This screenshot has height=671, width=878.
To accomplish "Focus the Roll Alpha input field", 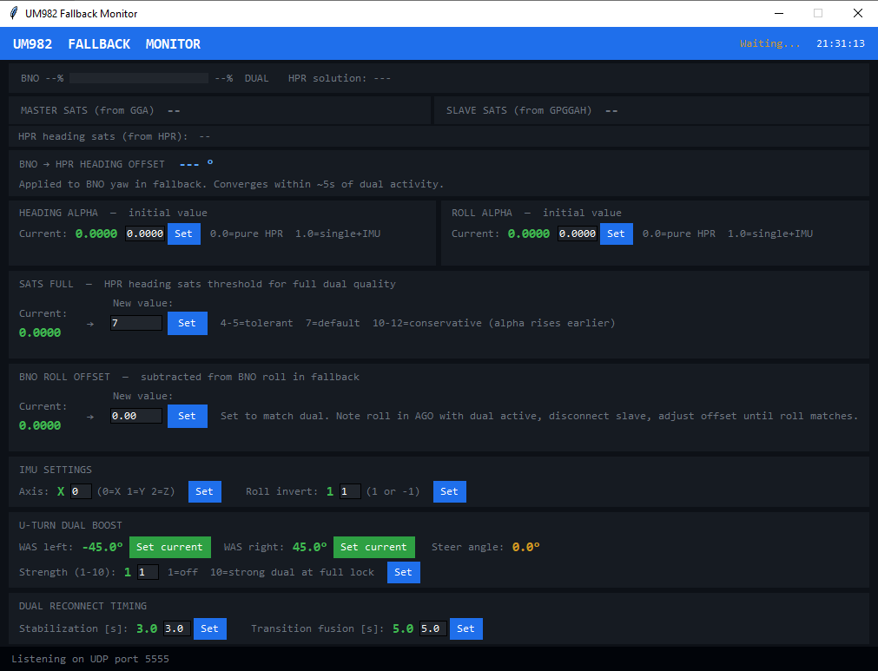I will click(578, 234).
